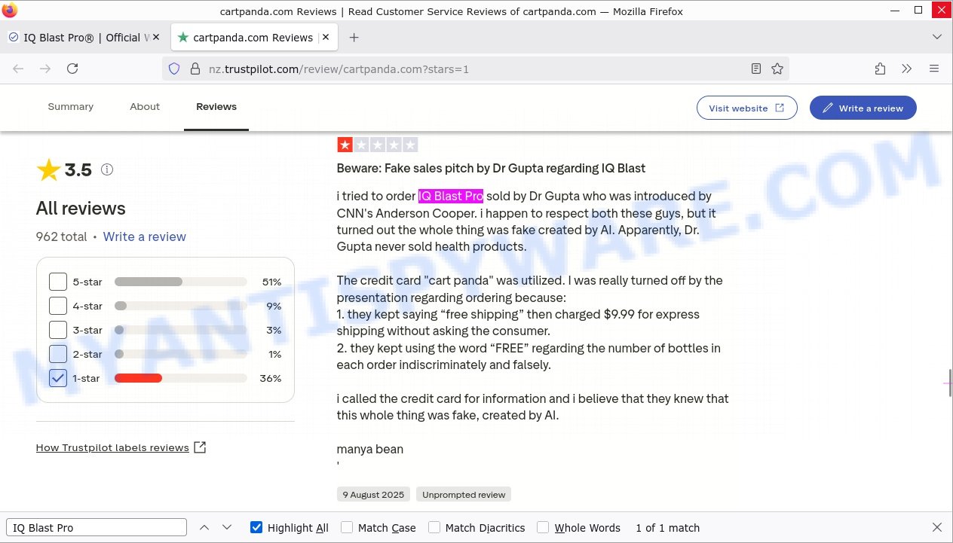Close the find bar

(937, 527)
